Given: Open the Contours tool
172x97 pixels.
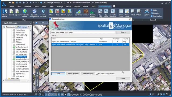Looking at the screenshot, I should coord(86,12).
